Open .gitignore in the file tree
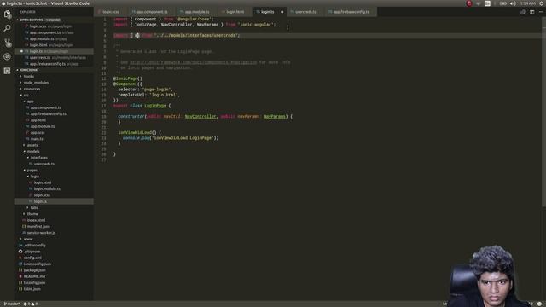This screenshot has width=546, height=307. [x=32, y=252]
